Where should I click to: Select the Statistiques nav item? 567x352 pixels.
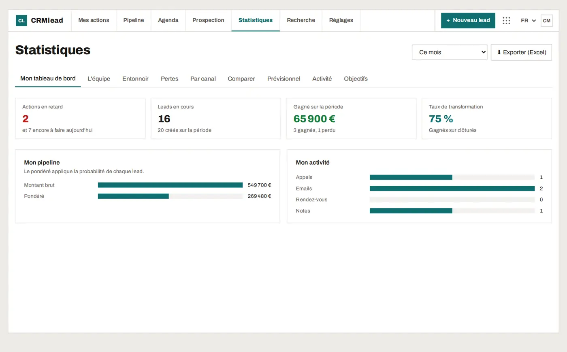point(256,20)
